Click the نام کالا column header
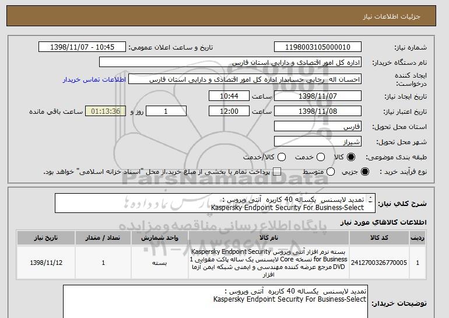The width and height of the screenshot is (449, 318). [x=269, y=238]
